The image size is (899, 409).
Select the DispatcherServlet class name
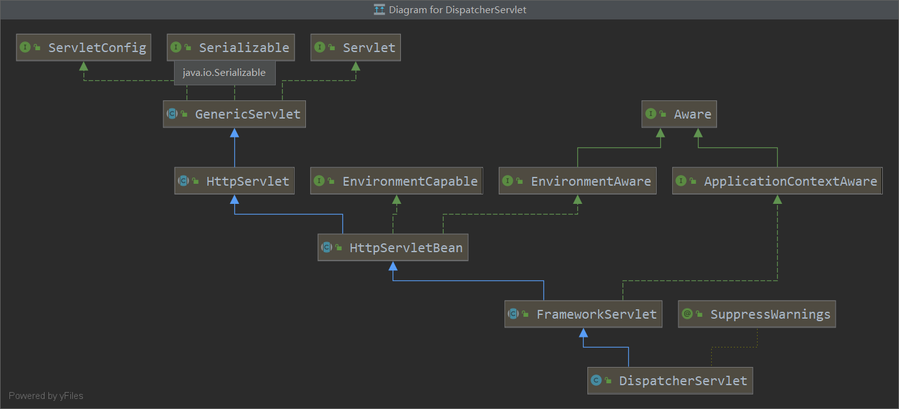point(683,381)
